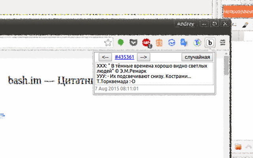Click the orange button in background window
253x158 pixels.
[238, 11]
